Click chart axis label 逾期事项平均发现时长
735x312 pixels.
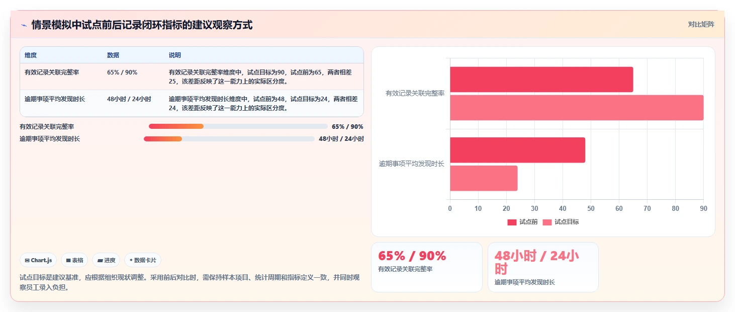click(x=412, y=164)
